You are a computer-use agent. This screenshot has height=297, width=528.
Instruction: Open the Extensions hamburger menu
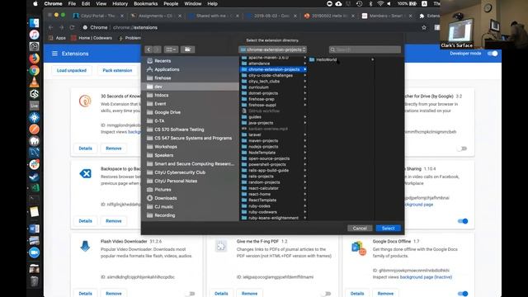point(54,54)
